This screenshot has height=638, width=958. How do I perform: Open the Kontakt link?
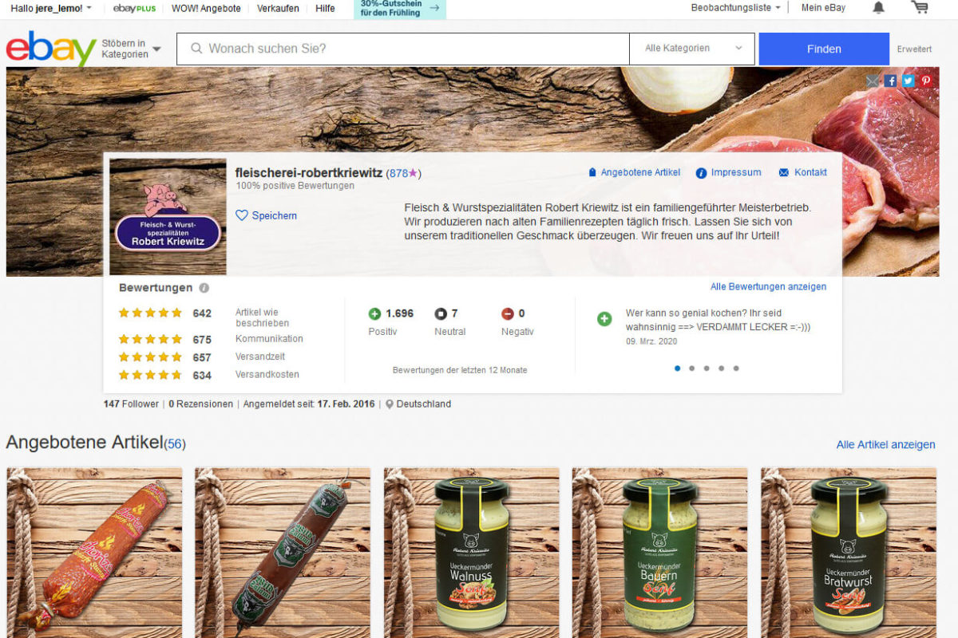810,172
